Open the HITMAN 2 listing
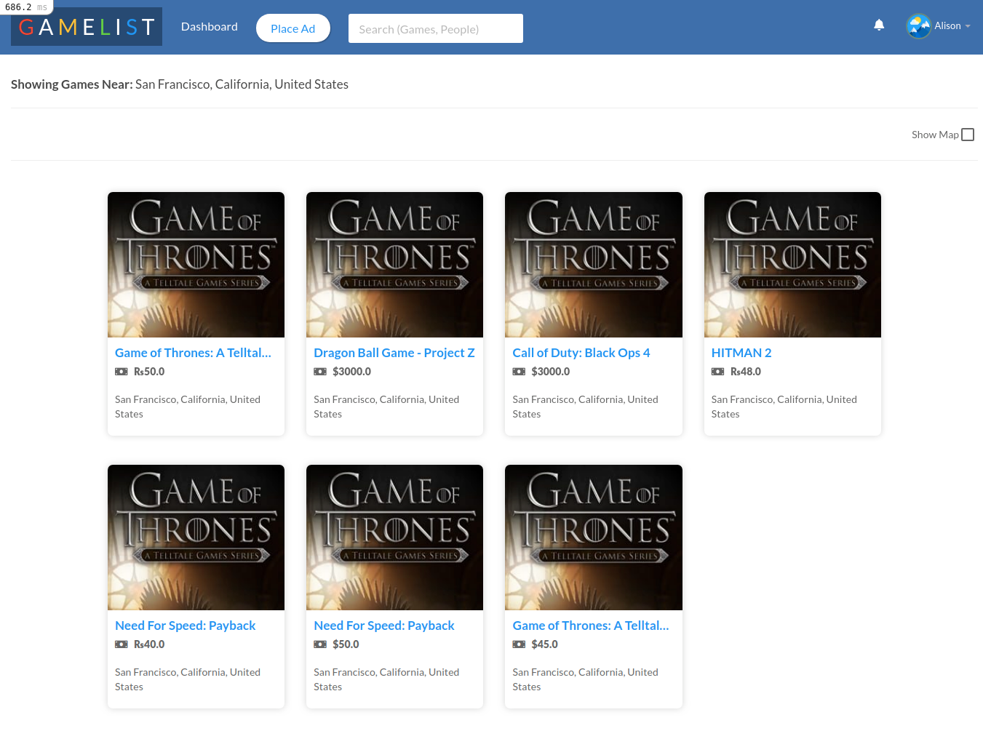This screenshot has height=739, width=983. point(741,353)
